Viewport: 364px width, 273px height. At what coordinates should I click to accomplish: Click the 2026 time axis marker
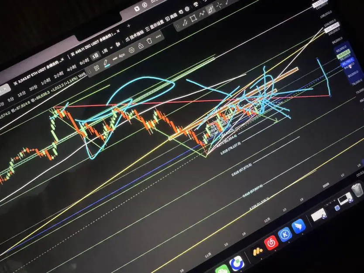click(326, 185)
